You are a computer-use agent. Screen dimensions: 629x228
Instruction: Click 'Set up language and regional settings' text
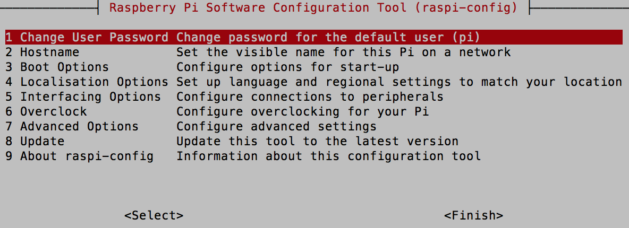tap(313, 82)
